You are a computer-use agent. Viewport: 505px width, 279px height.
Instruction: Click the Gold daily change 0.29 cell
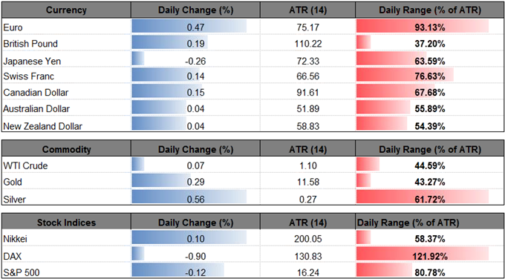[x=195, y=183]
